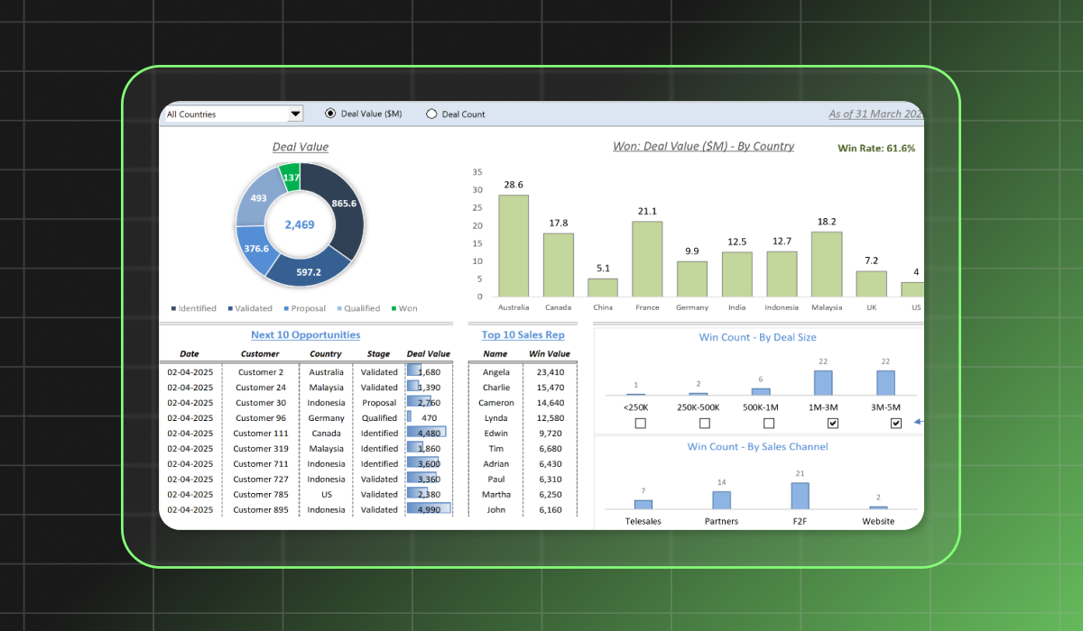This screenshot has height=631, width=1083.
Task: Click the Qualified donut segment 493
Action: 258,198
